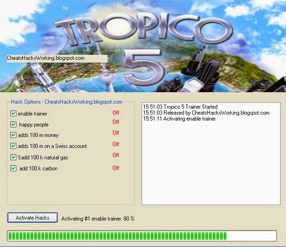This screenshot has height=247, width=286.
Task: Click Off status beside 100 k carbon
Action: [x=116, y=168]
